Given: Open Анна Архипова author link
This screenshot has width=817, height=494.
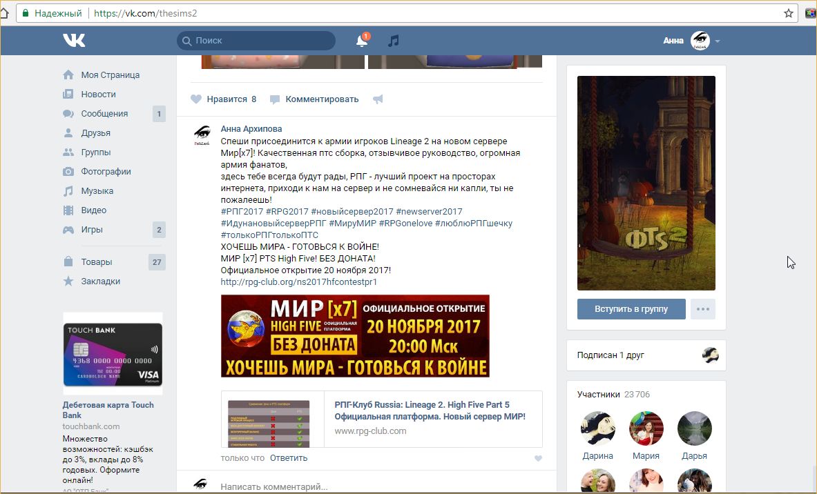Looking at the screenshot, I should (251, 128).
